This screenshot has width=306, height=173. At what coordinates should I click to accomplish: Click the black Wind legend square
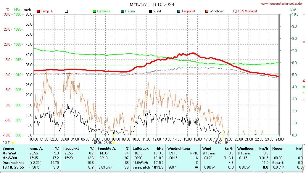(151, 11)
